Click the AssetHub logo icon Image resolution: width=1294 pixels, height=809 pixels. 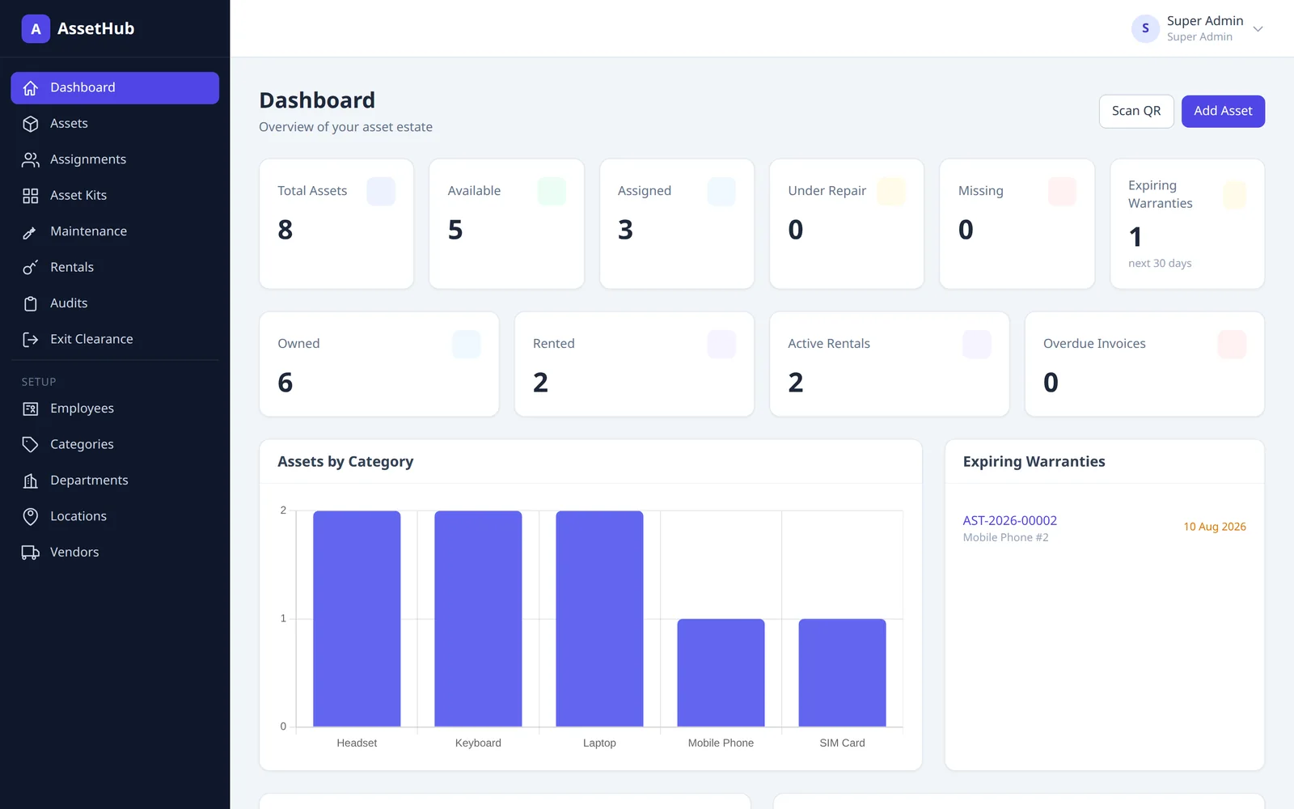(36, 28)
